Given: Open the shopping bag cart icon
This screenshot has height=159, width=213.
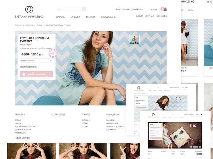Looking at the screenshot, I should click(x=165, y=9).
